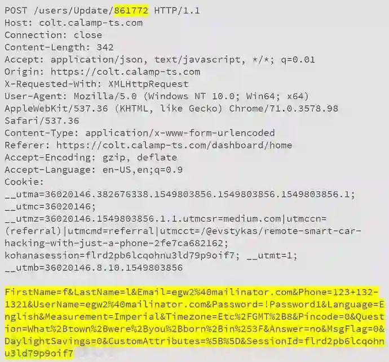Click the __utmb cookie line
Viewport: 389px width, 362px height.
tap(94, 267)
